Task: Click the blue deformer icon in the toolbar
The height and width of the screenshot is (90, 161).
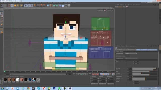Action: click(x=60, y=5)
